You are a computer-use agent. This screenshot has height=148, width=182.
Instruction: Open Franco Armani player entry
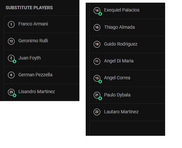[42, 24]
